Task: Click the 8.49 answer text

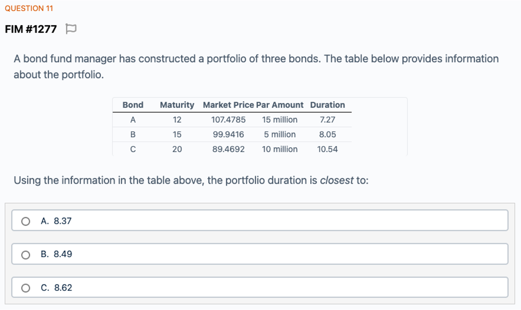Action: coord(63,254)
